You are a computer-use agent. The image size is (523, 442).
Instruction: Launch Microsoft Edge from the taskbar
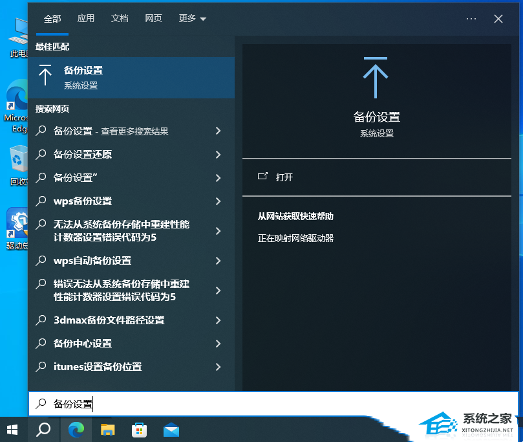(x=76, y=429)
